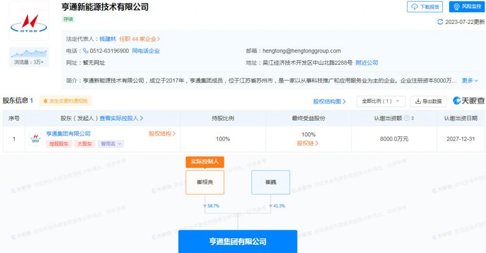
Task: Open 股权链 equity chain link
Action: [308, 143]
